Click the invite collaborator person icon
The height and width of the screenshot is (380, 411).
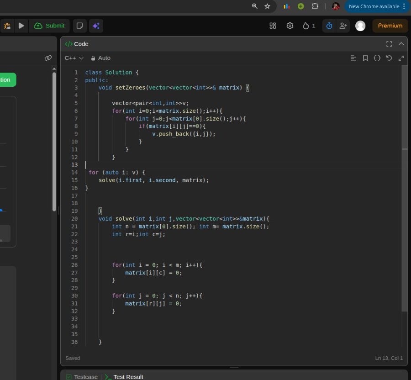pos(343,26)
